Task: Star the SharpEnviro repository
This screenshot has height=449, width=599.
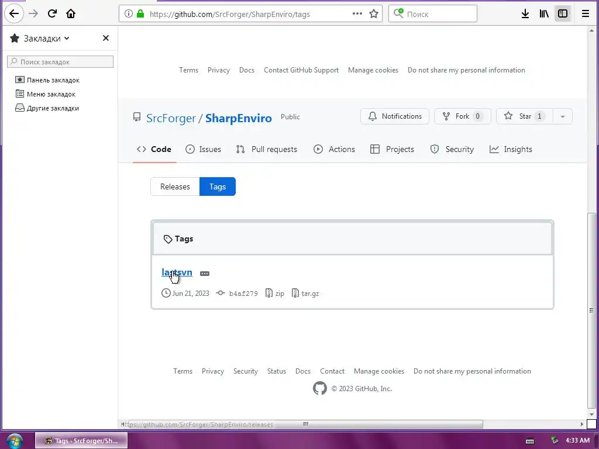Action: point(525,116)
